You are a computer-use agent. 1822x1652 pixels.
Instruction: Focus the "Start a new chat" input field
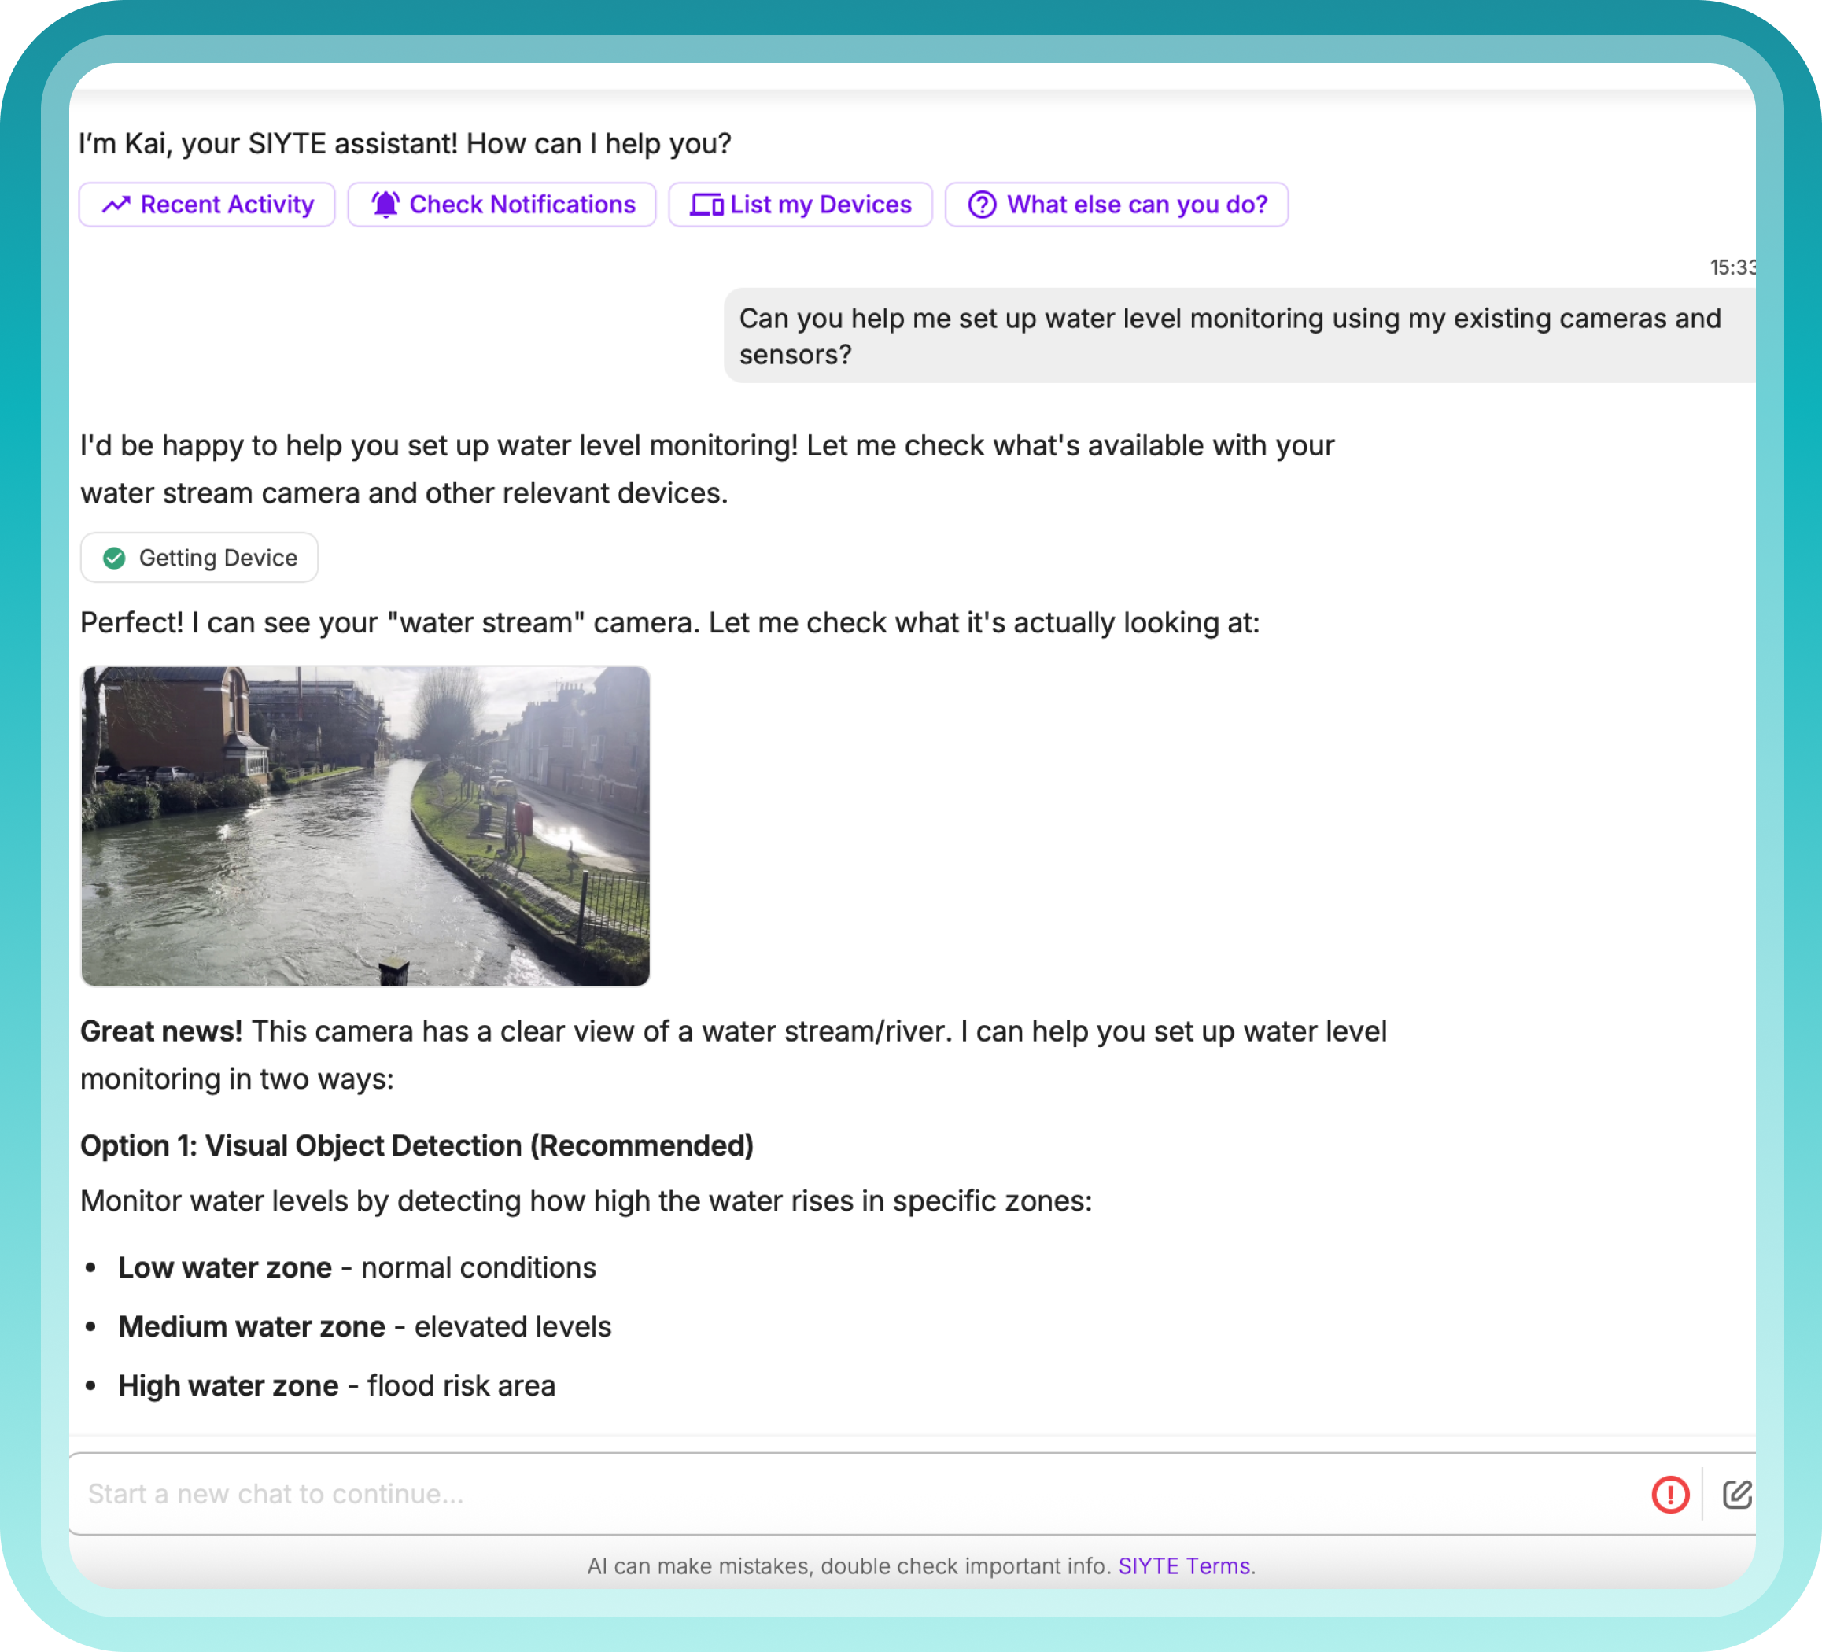click(x=813, y=1494)
